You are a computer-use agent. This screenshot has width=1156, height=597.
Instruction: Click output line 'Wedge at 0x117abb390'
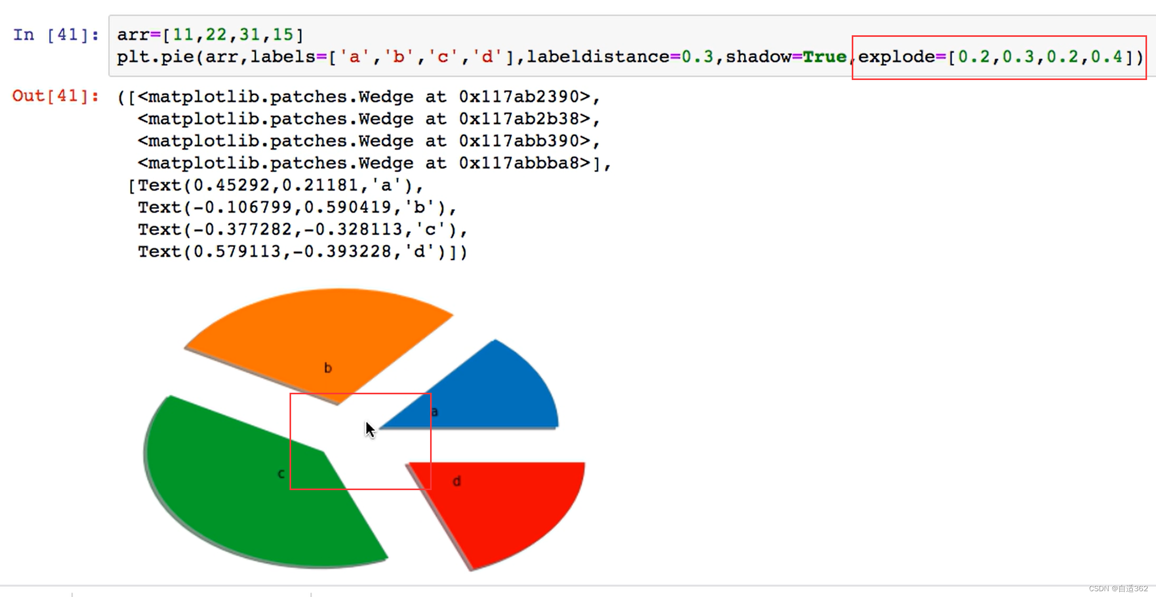tap(368, 141)
